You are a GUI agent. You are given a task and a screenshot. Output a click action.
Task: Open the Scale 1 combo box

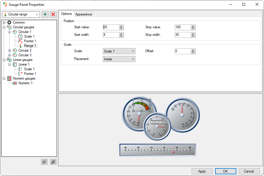[119, 51]
